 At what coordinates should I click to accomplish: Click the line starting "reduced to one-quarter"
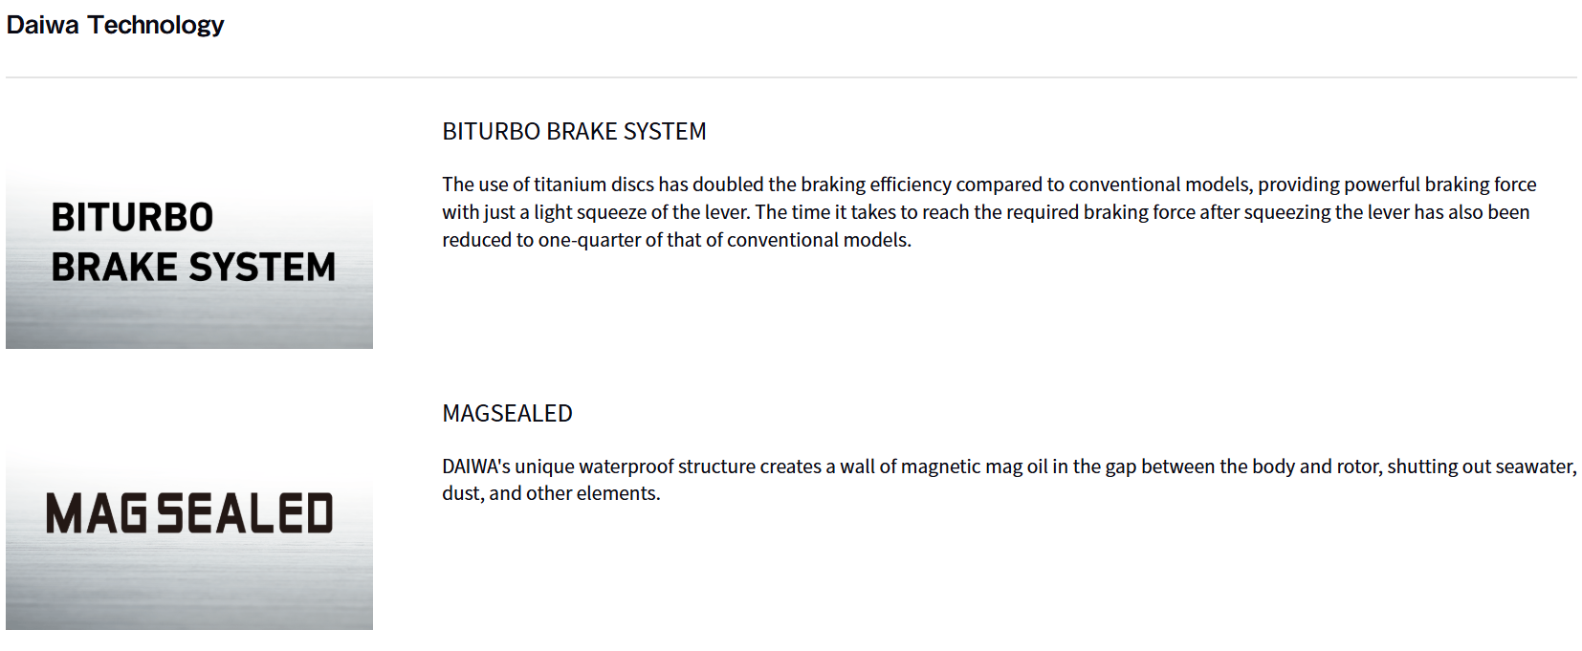[x=676, y=240]
